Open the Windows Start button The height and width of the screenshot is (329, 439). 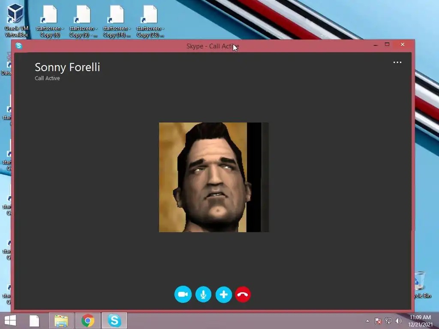pyautogui.click(x=10, y=320)
